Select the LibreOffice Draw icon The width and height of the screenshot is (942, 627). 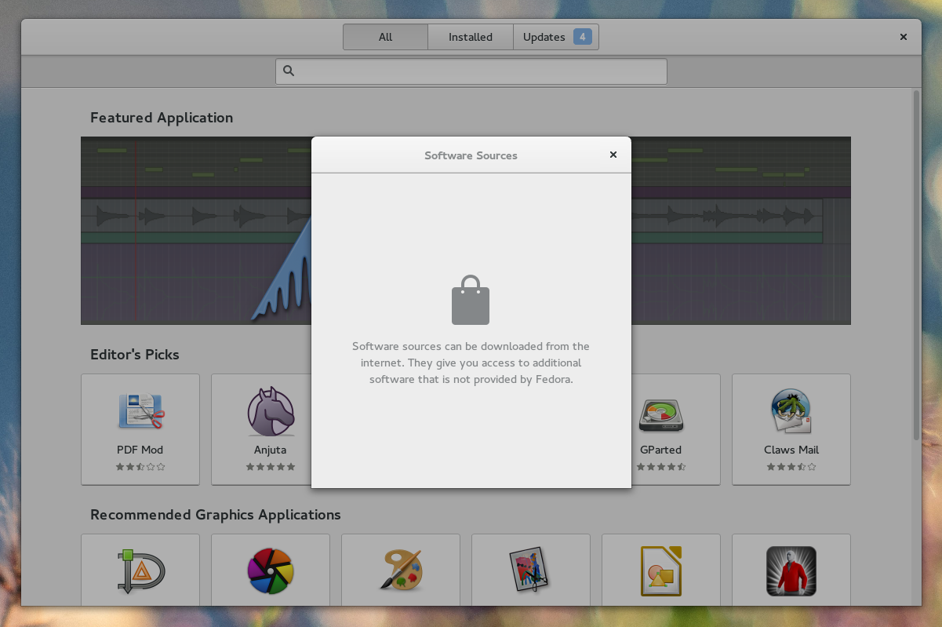tap(660, 571)
